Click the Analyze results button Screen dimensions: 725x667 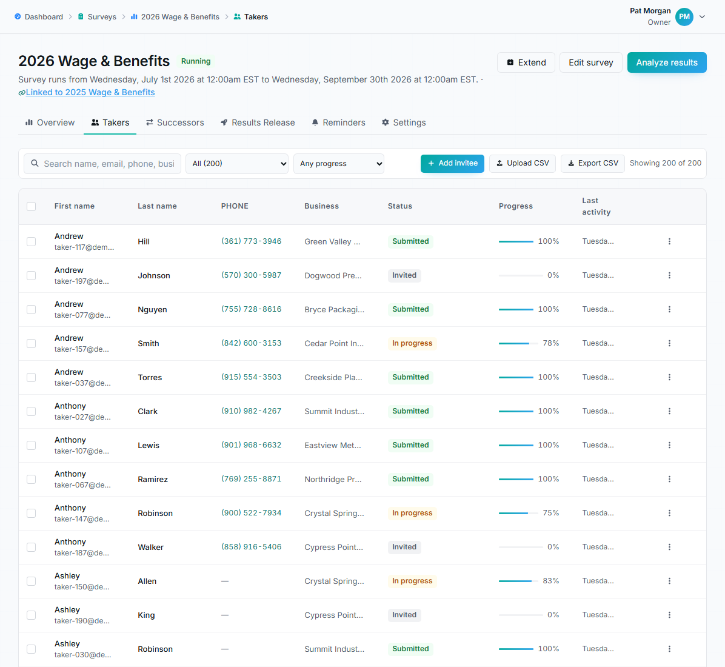667,62
